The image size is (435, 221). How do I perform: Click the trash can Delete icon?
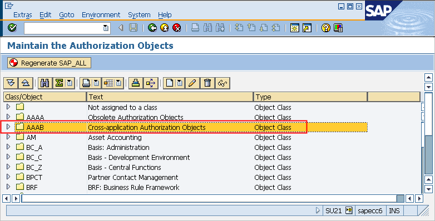pyautogui.click(x=207, y=83)
